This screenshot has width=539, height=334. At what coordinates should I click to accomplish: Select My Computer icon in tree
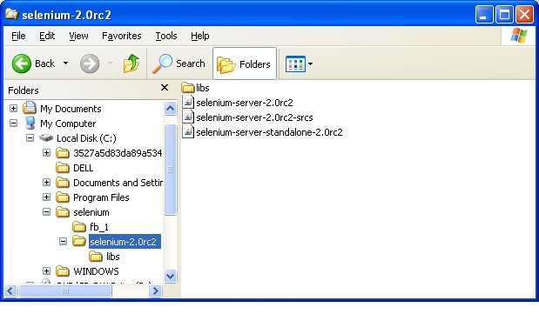pos(30,123)
